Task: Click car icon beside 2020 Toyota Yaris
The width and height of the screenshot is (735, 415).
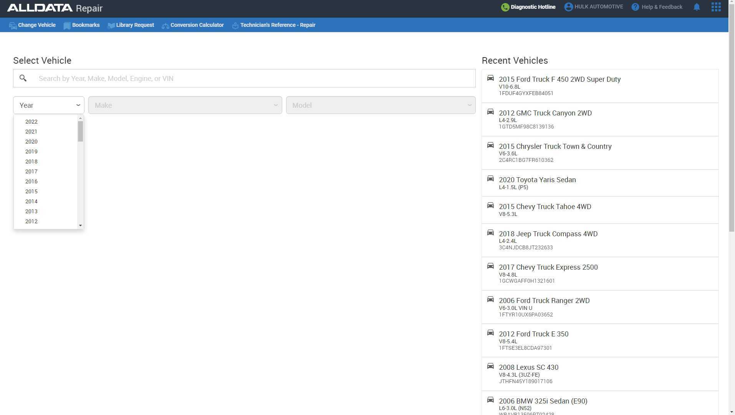Action: (490, 179)
